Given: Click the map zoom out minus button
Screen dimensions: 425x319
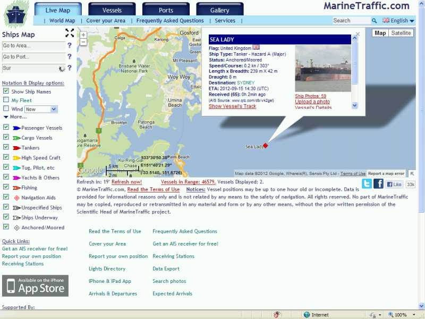Looking at the screenshot, I should coord(83,42).
